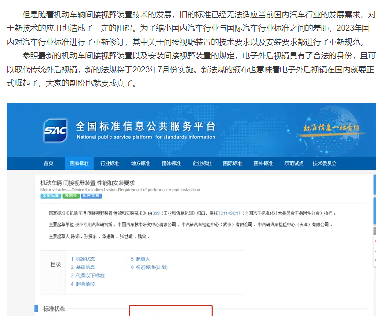Click the 即将实施 tag badge
386x316 pixels.
coord(91,196)
